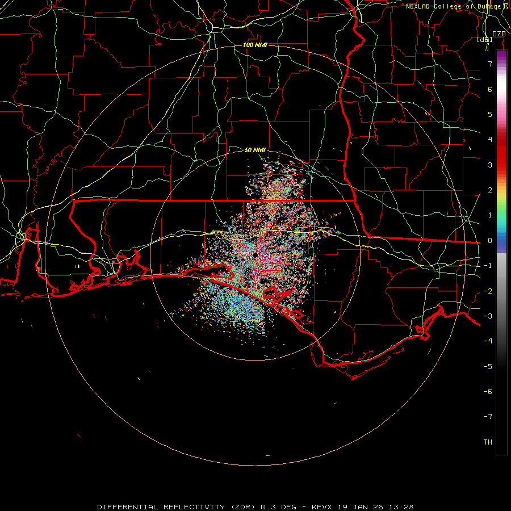The width and height of the screenshot is (511, 511).
Task: Click the -6 value on the scale
Action: 488,392
